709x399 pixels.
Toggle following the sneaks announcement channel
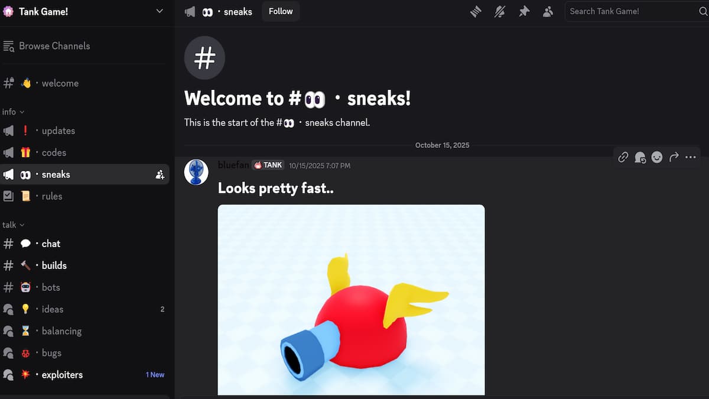pos(281,11)
